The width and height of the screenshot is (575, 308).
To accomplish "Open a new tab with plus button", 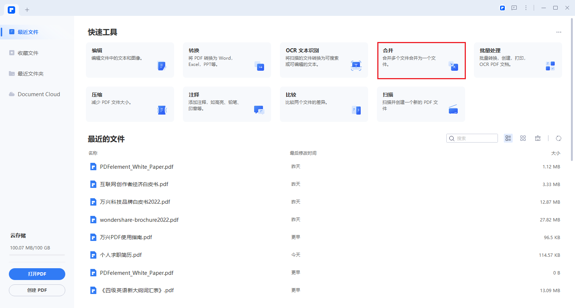I will [27, 10].
